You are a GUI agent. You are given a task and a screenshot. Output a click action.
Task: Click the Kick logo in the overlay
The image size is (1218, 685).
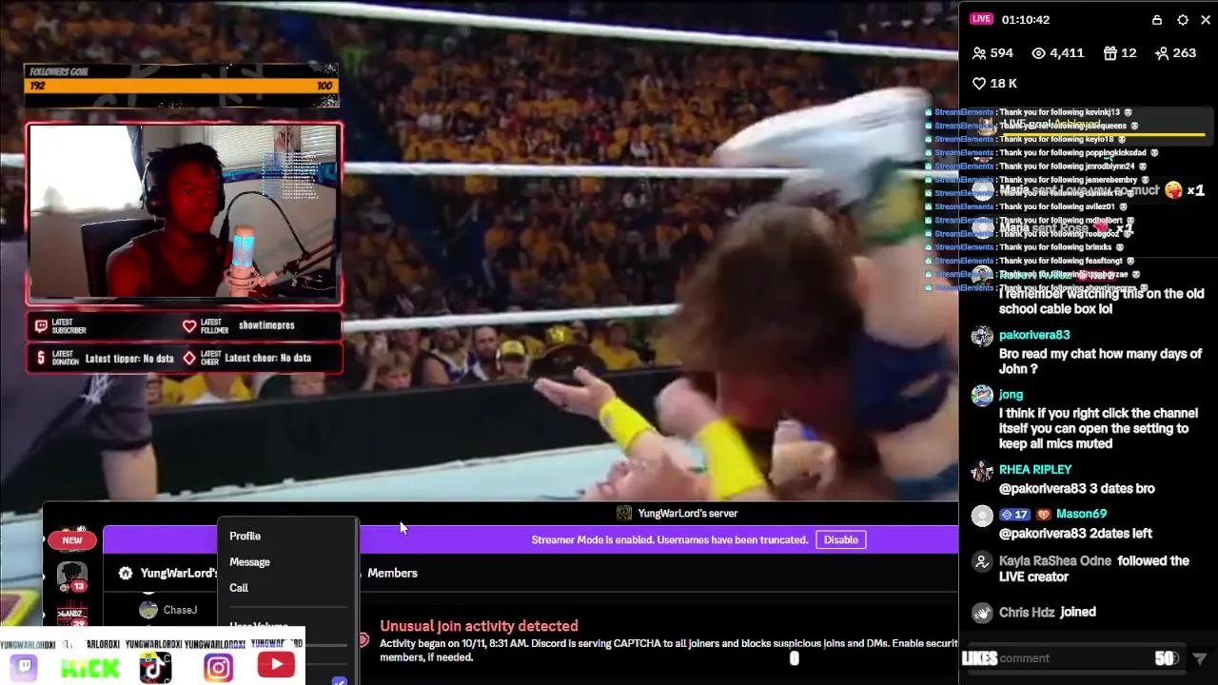89,667
